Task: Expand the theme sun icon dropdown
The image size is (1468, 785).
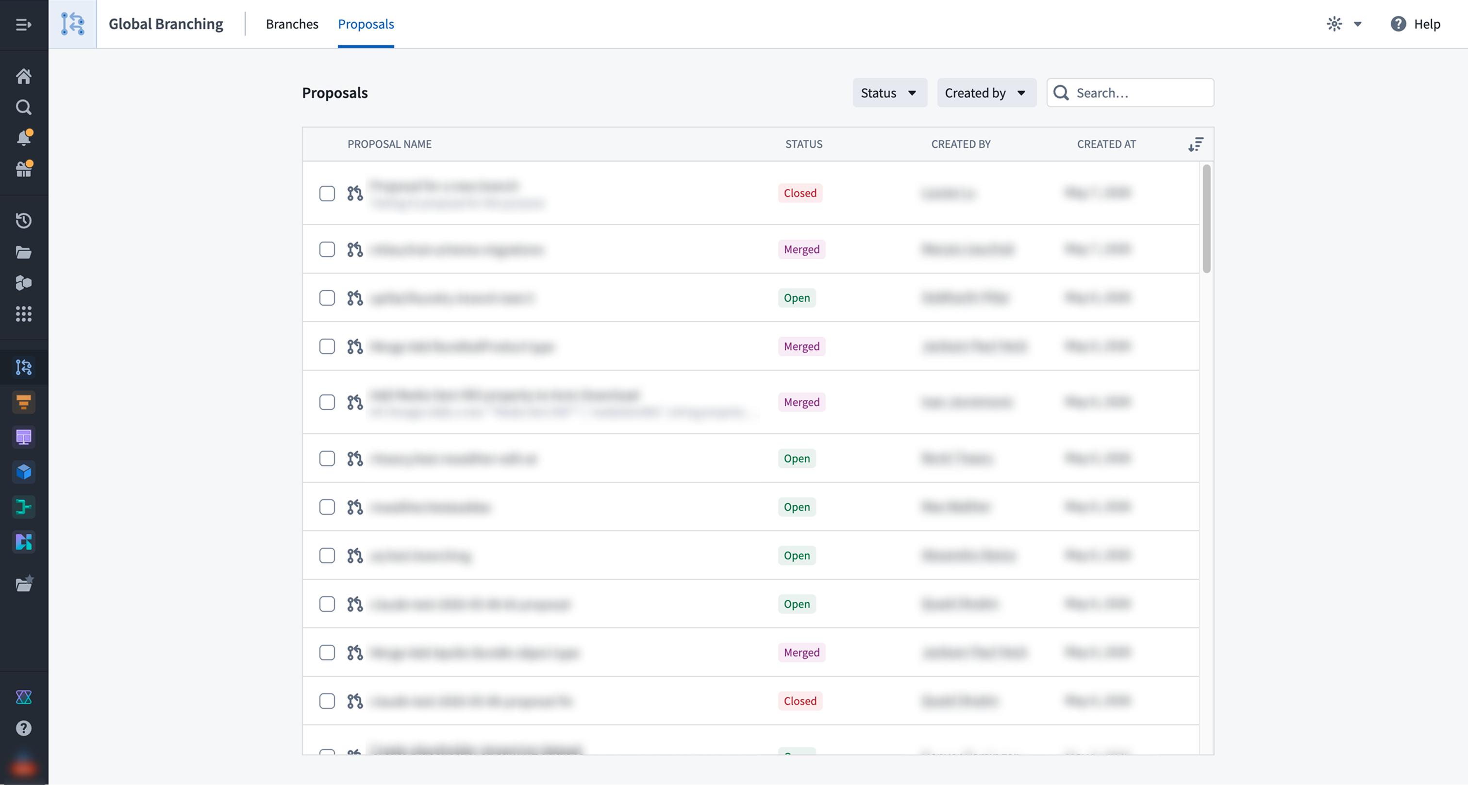Action: [x=1345, y=24]
